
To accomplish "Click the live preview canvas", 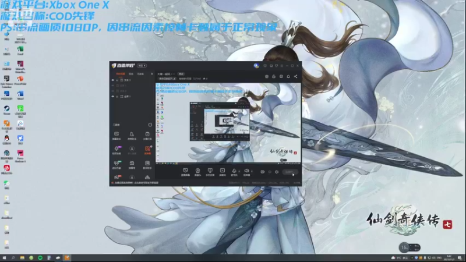I will [228, 123].
